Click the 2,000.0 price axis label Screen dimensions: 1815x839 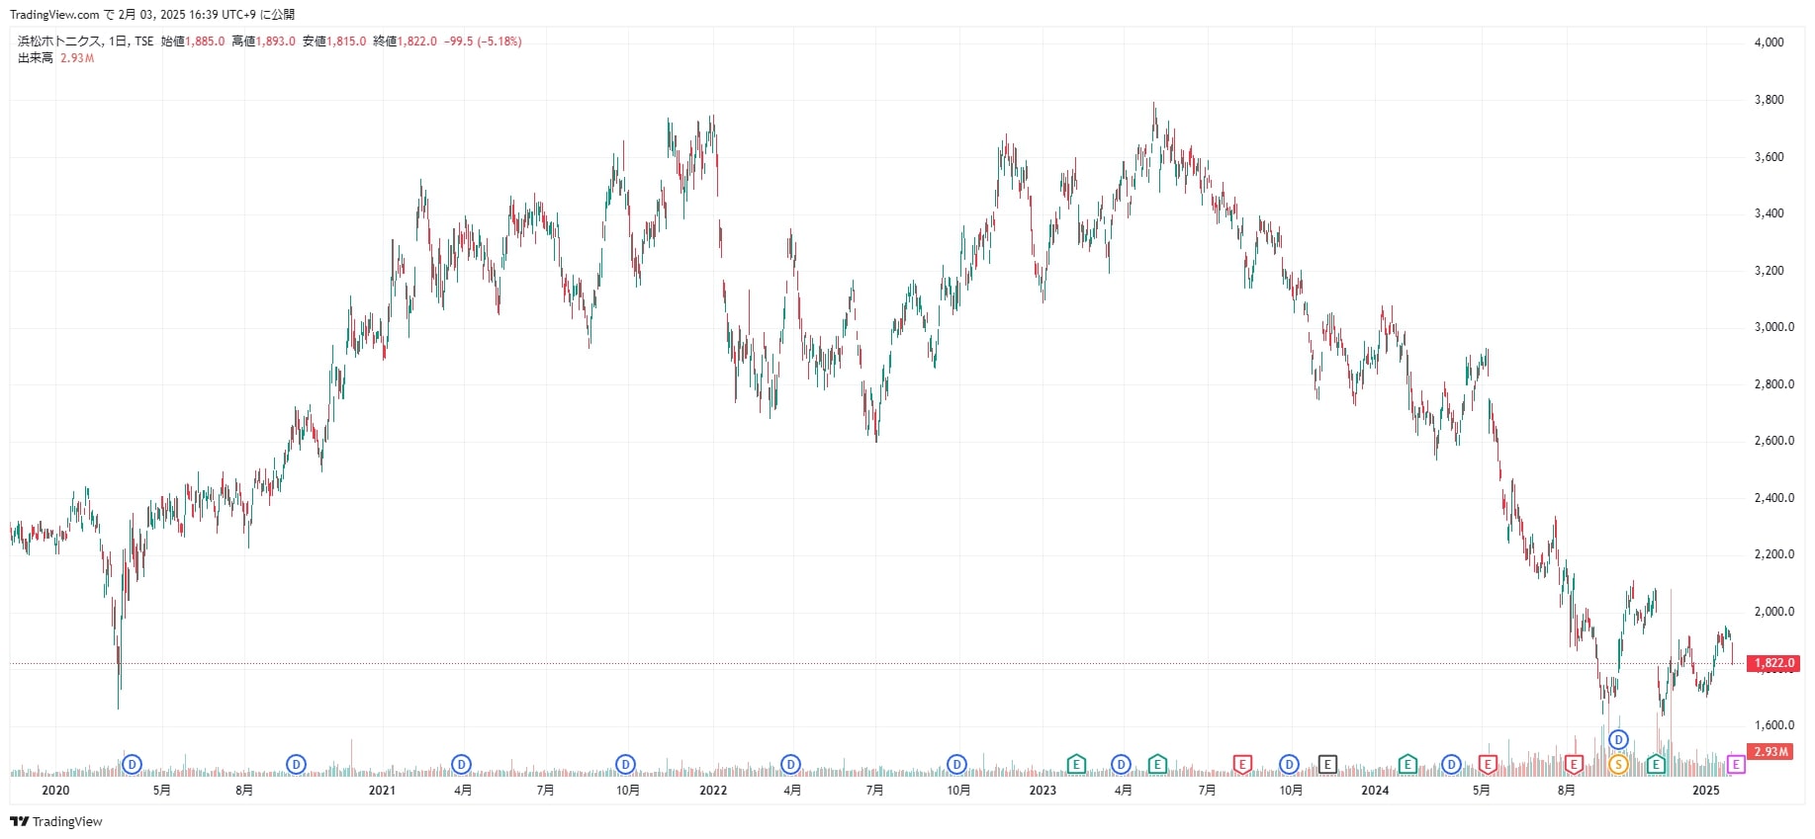coord(1773,612)
